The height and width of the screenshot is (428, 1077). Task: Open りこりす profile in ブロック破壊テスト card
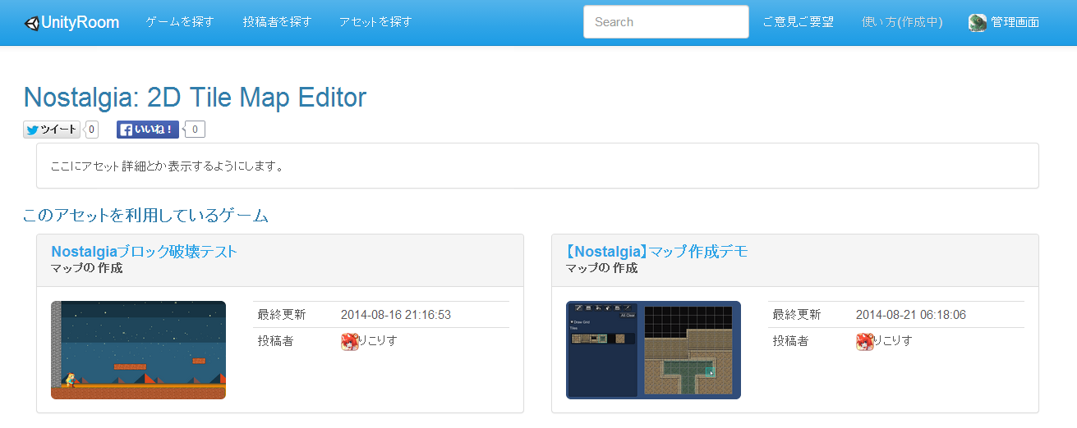[x=379, y=341]
